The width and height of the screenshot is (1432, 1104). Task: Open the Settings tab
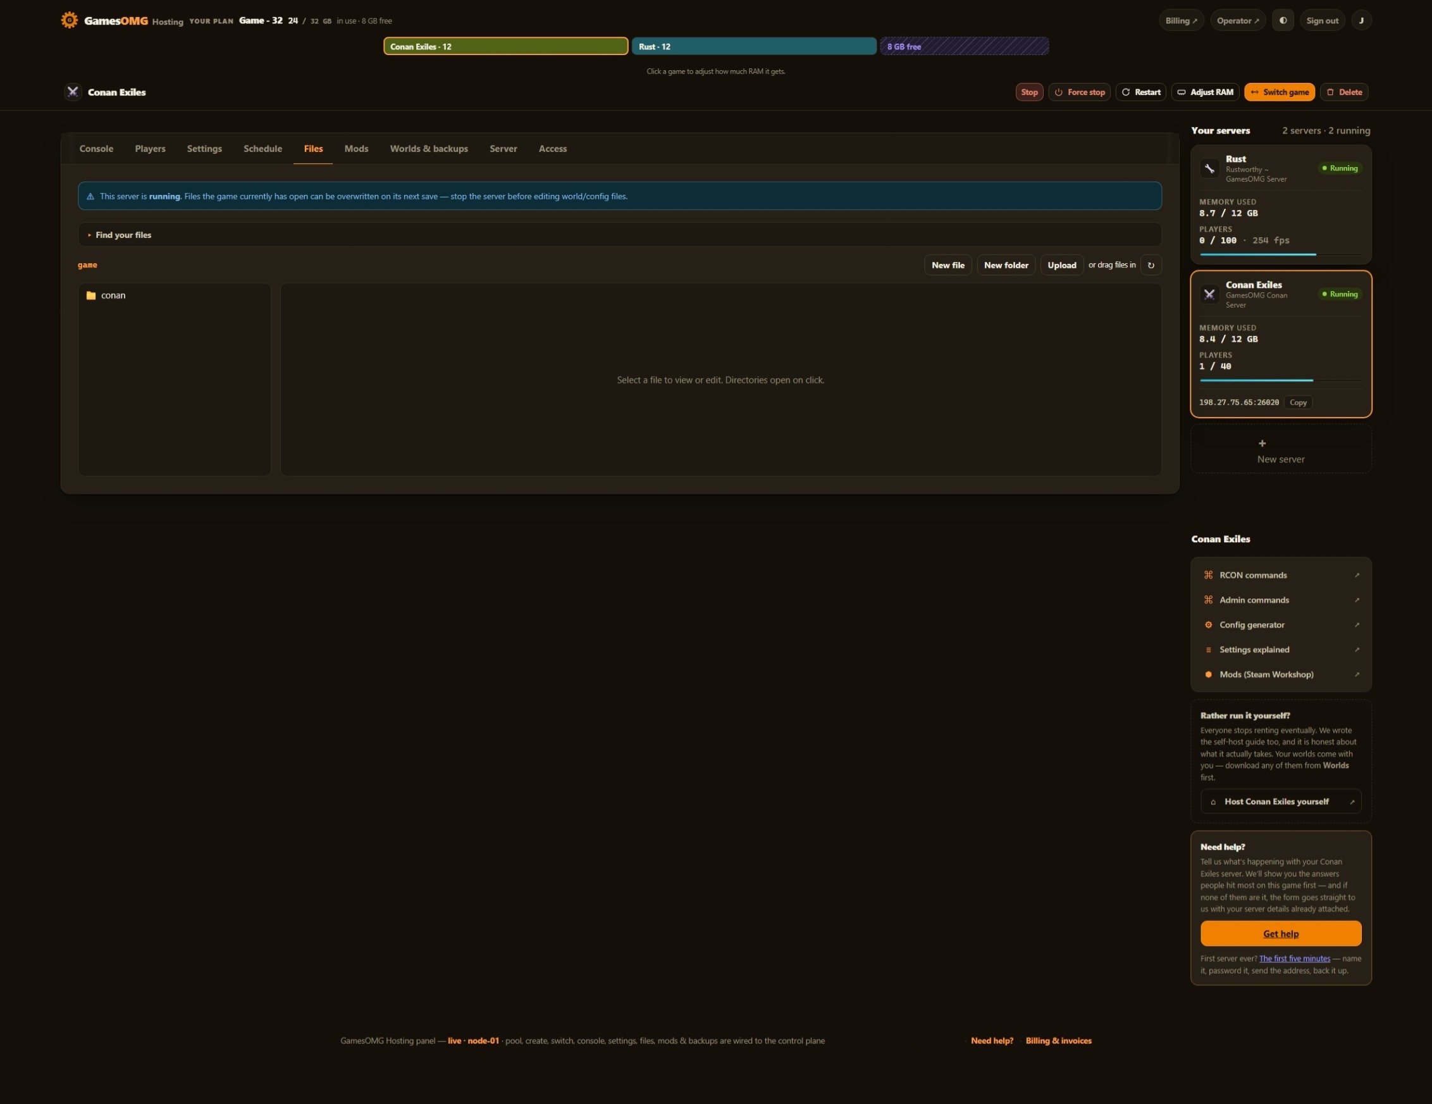(204, 149)
